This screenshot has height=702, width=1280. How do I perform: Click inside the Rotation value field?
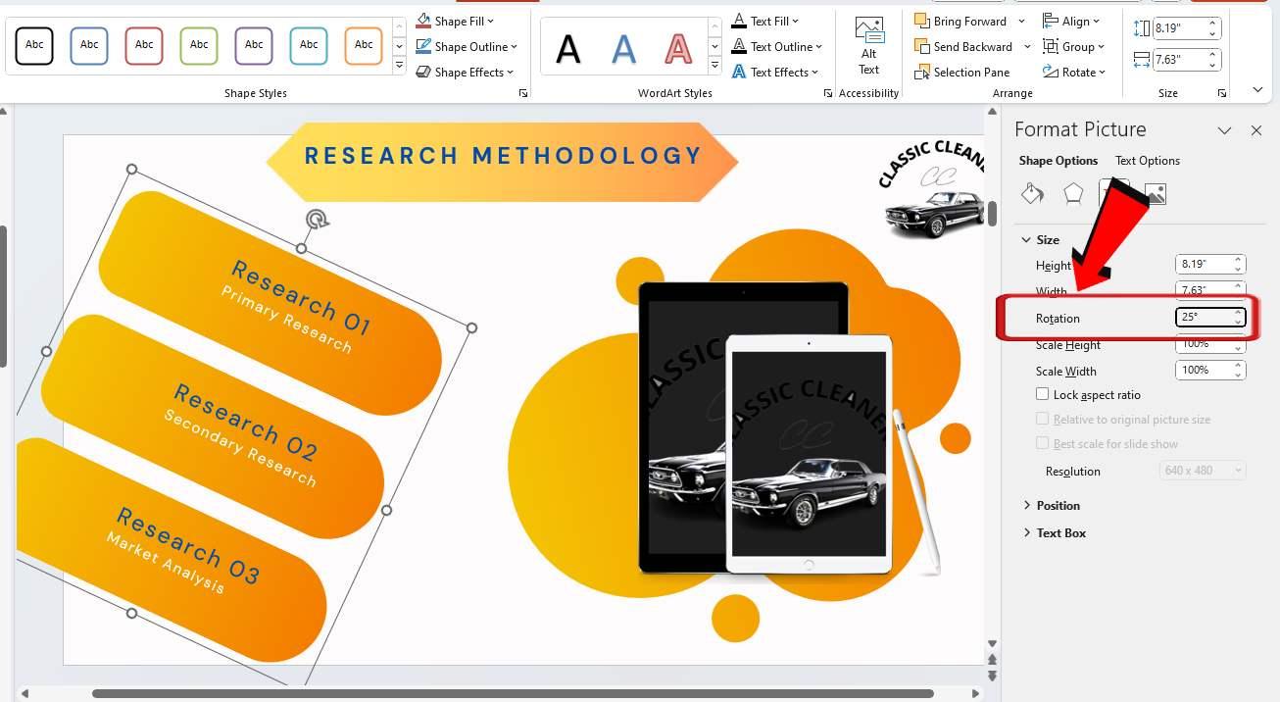tap(1204, 317)
